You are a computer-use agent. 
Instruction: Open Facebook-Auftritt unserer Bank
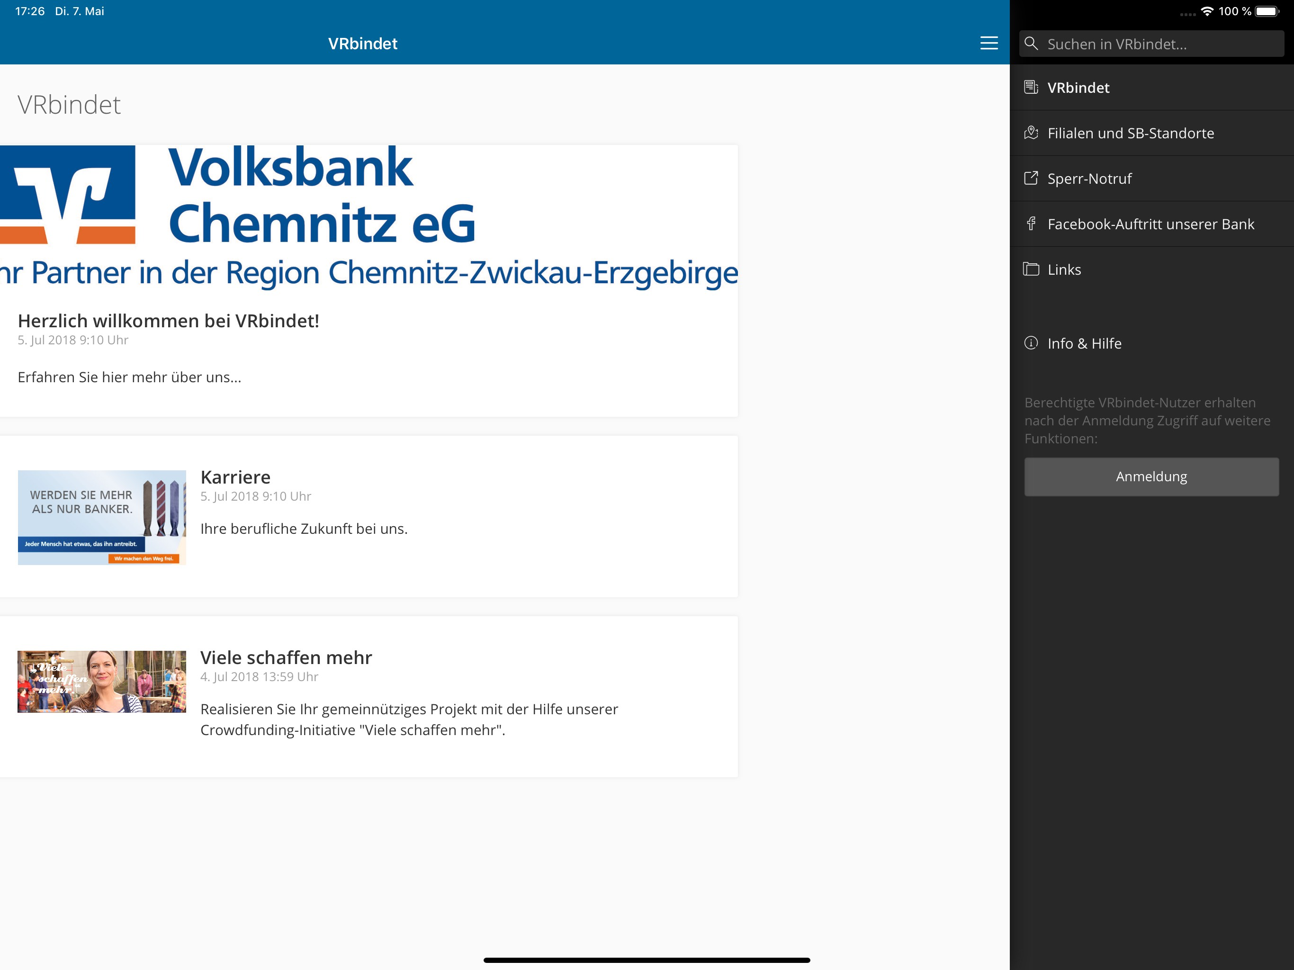click(1152, 224)
